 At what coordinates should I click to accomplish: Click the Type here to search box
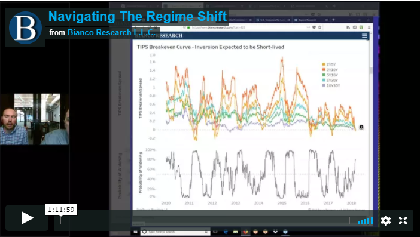click(175, 232)
